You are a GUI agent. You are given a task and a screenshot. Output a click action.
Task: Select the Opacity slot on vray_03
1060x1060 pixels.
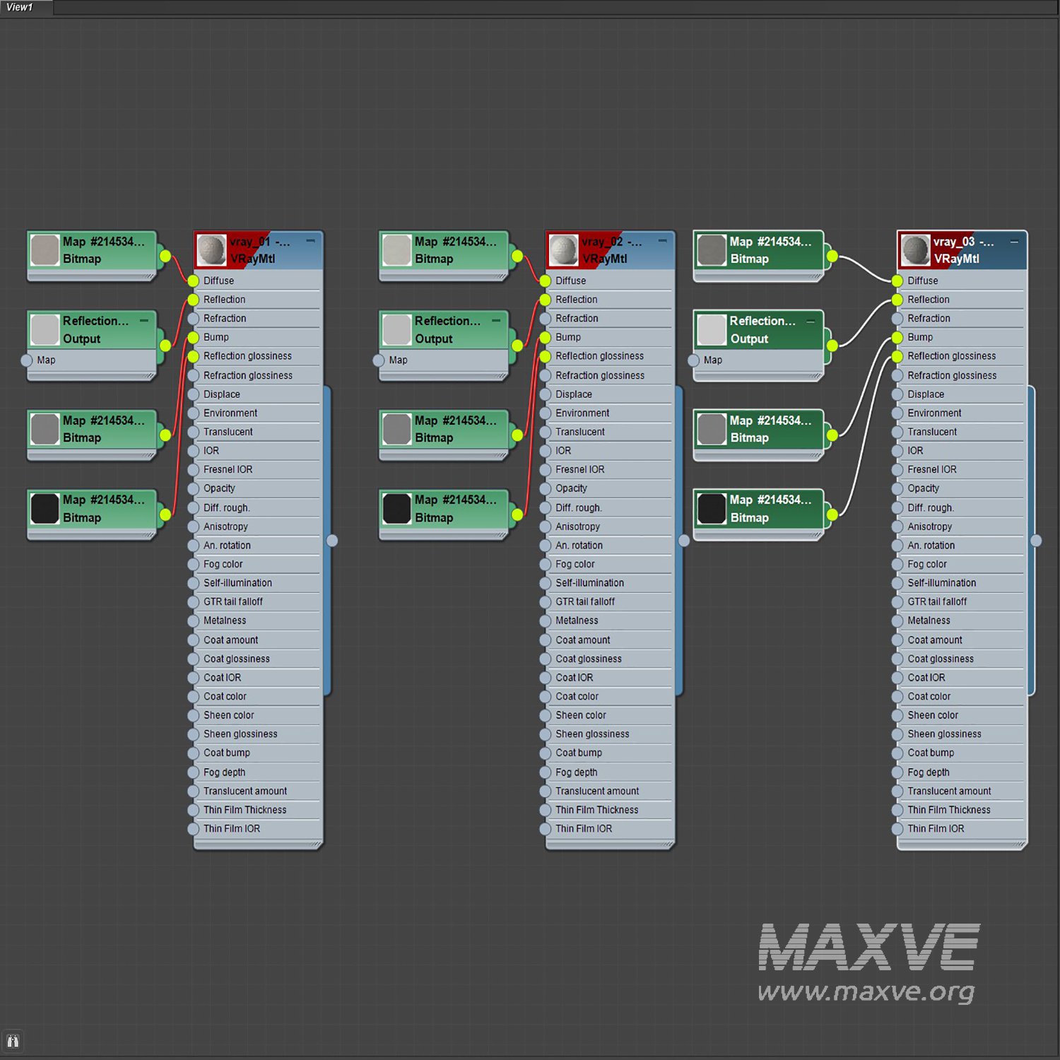pyautogui.click(x=923, y=488)
